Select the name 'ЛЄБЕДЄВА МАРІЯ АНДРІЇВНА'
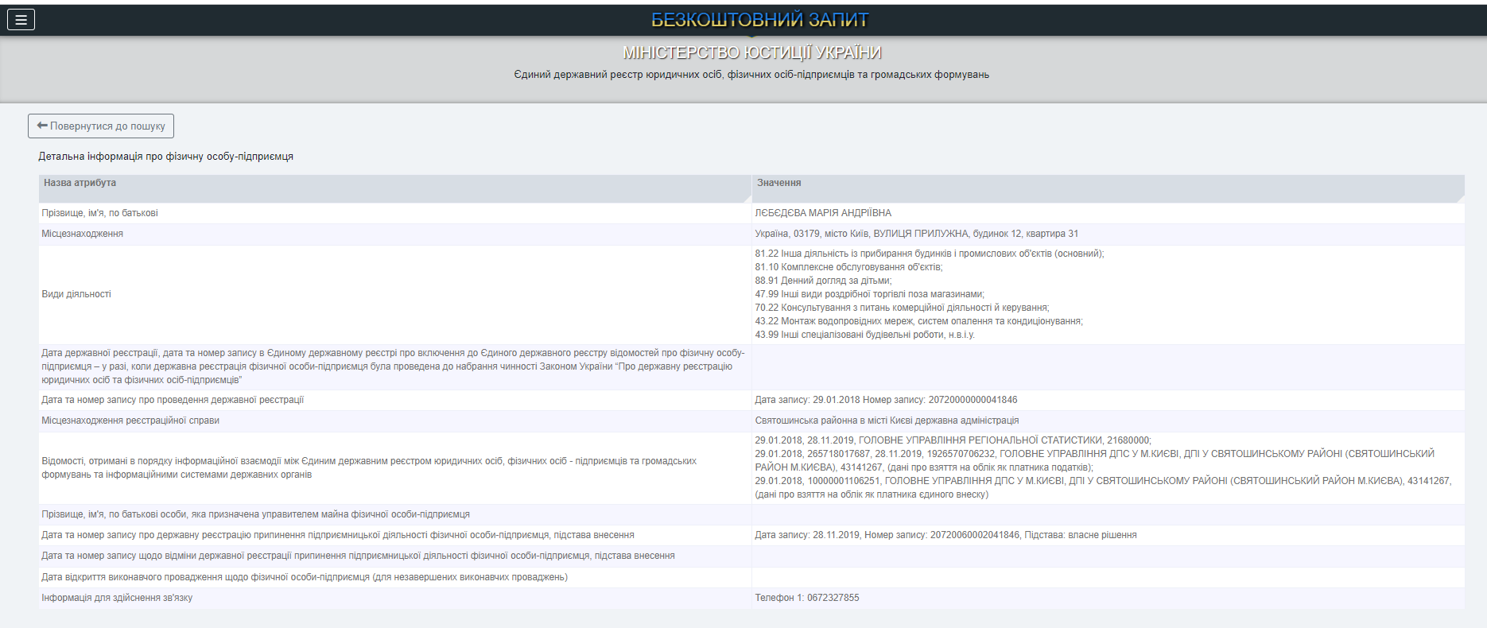This screenshot has width=1487, height=628. (823, 213)
